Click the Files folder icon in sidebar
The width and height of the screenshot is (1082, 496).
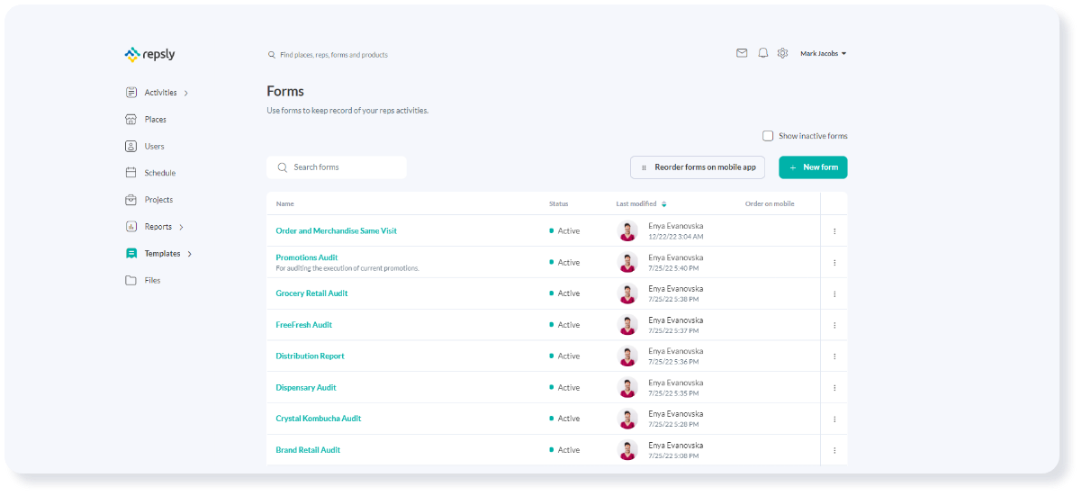pyautogui.click(x=131, y=281)
